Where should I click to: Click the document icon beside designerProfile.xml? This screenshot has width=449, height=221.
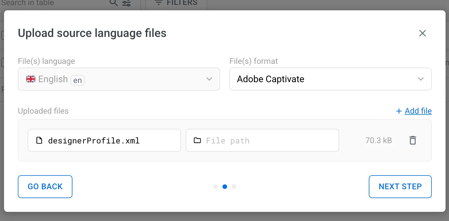(39, 140)
